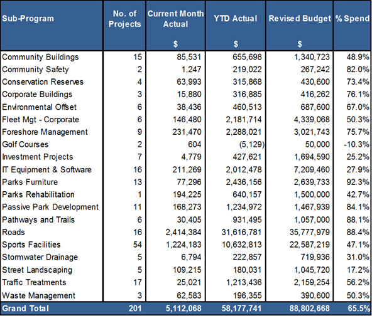The height and width of the screenshot is (316, 372).
Task: Click the % Spend column header
Action: tap(353, 26)
